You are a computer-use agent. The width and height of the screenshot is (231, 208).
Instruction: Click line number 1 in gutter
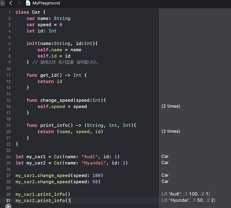9,12
